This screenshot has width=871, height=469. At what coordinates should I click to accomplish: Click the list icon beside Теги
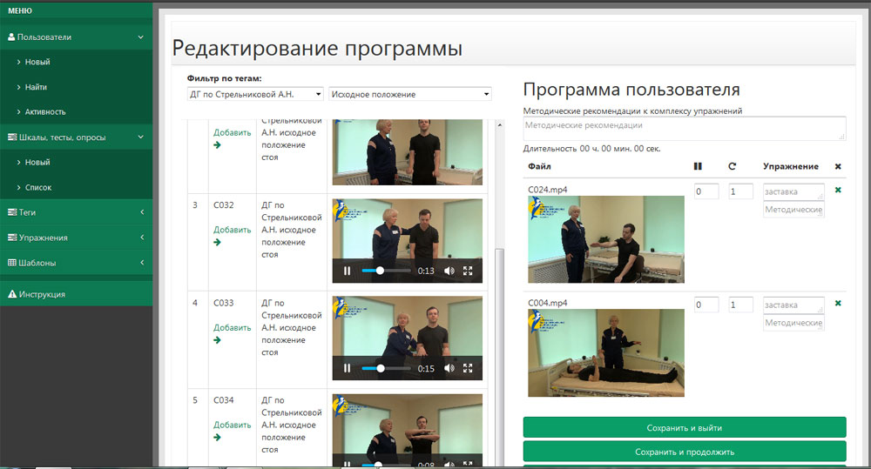pos(12,212)
